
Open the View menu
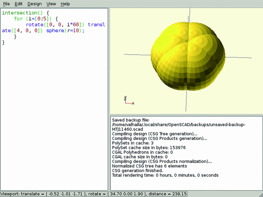(51, 4)
